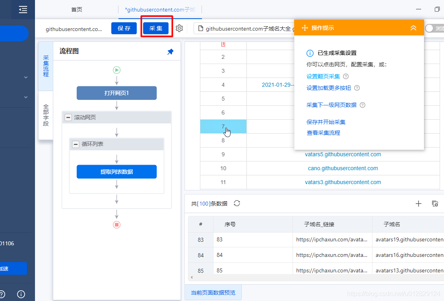Expand first sidebar chevron
This screenshot has height=301, width=444.
pyautogui.click(x=26, y=77)
